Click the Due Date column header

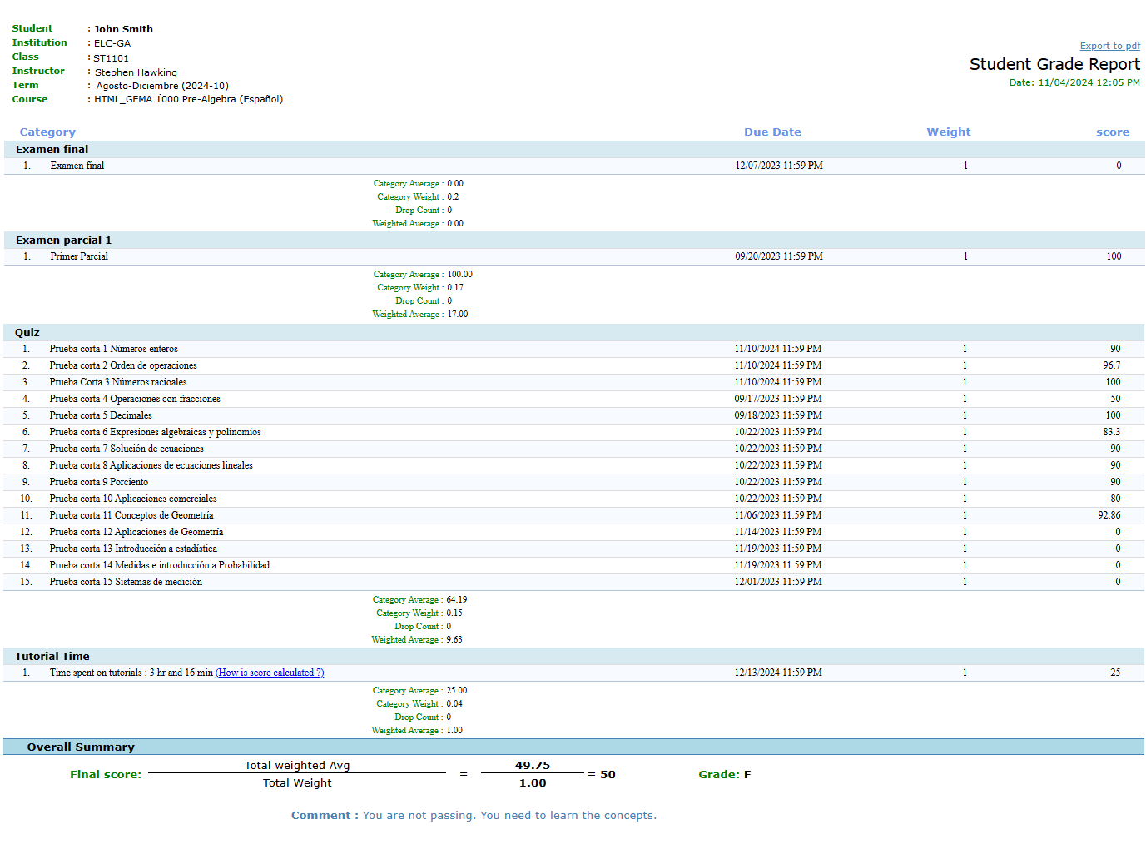point(771,132)
